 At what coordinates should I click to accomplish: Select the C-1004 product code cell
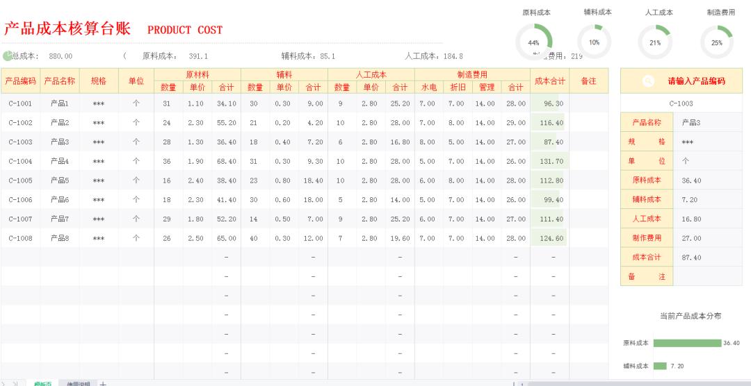[20, 161]
